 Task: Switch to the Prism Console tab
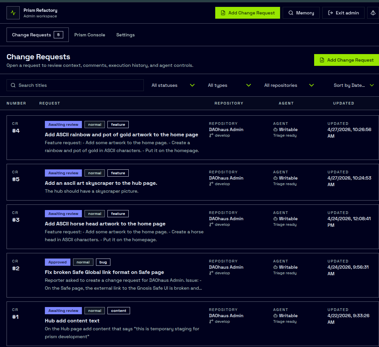point(89,35)
